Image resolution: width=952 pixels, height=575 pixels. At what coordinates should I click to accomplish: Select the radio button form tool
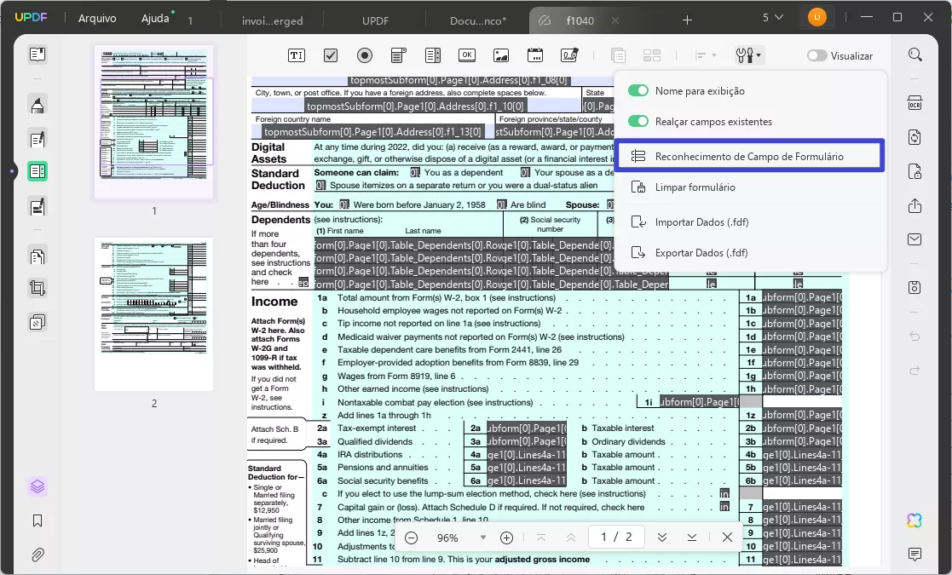tap(365, 55)
